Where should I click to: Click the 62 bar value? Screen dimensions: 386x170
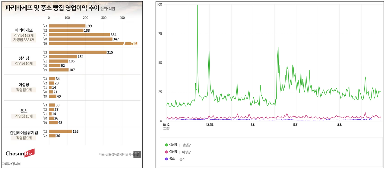(63, 65)
